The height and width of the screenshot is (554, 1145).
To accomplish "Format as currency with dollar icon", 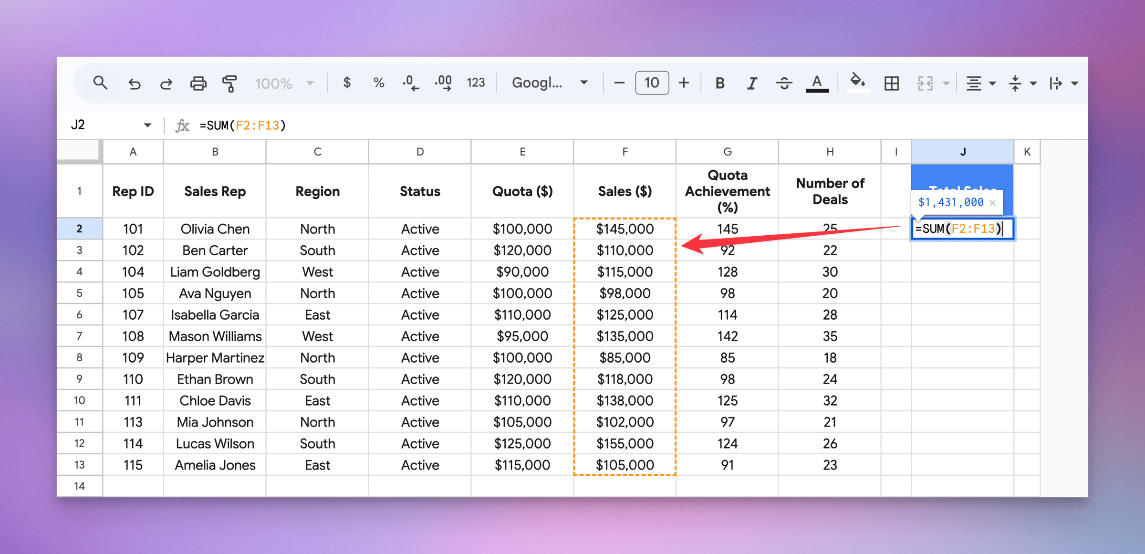I will 347,83.
